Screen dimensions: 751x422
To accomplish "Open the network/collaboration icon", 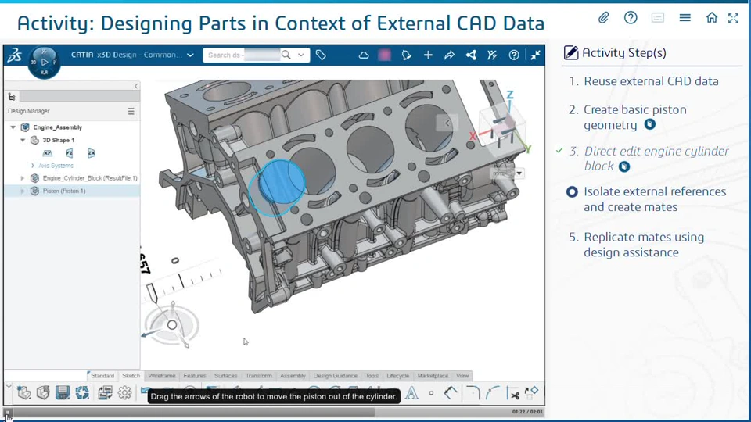I will tap(471, 55).
